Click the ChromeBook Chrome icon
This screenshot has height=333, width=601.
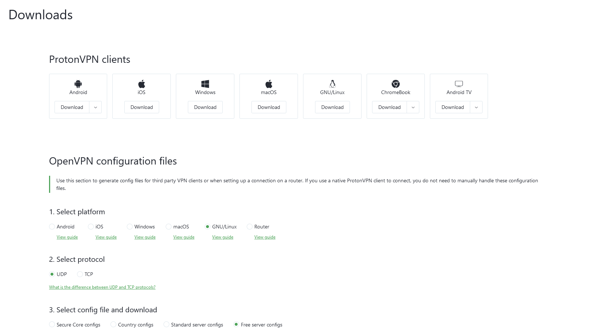tap(396, 84)
